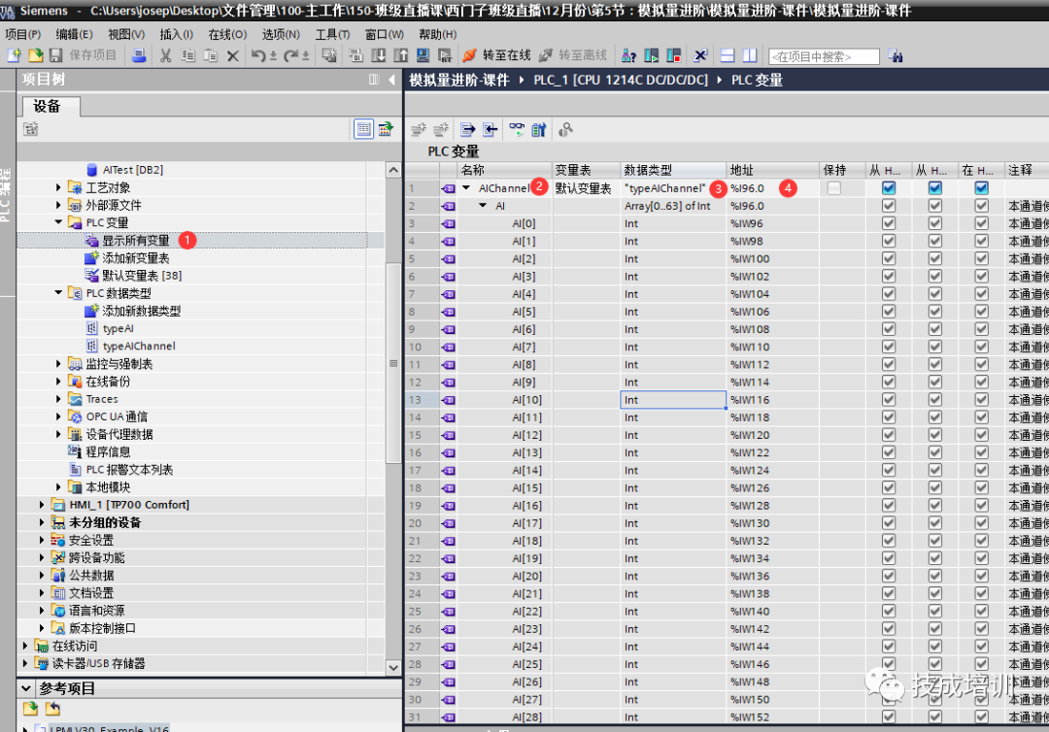Click the retain settings icon in tags toolbar
The width and height of the screenshot is (1049, 732).
click(x=538, y=130)
